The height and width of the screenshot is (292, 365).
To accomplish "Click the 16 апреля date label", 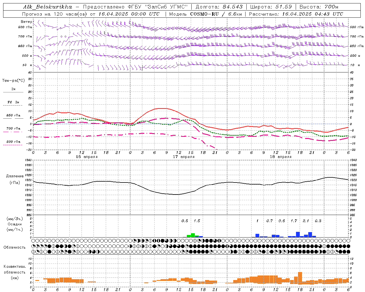I will pos(87,157).
